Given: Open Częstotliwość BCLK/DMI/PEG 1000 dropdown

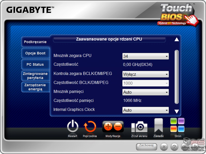Looking at the screenshot, I should [x=145, y=83].
